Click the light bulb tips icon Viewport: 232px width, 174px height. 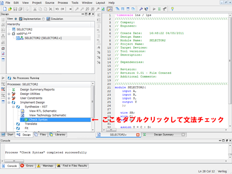(173, 9)
